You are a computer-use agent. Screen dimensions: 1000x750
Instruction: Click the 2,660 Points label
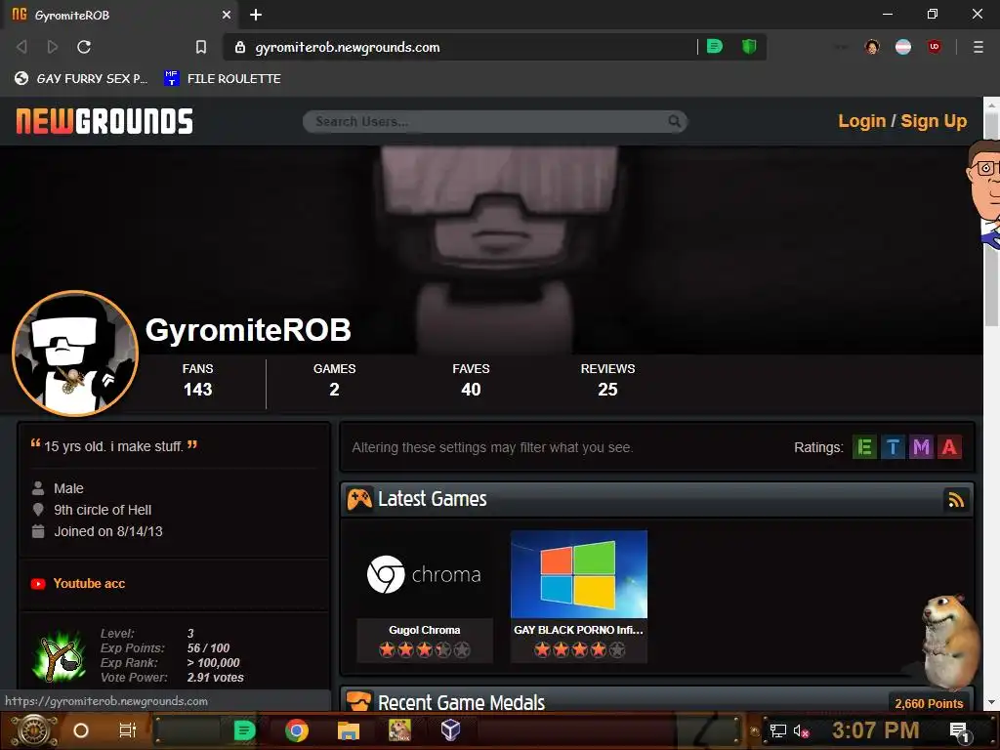click(x=929, y=703)
